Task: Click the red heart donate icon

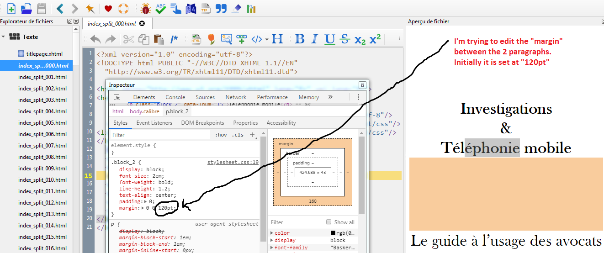Action: tap(108, 8)
